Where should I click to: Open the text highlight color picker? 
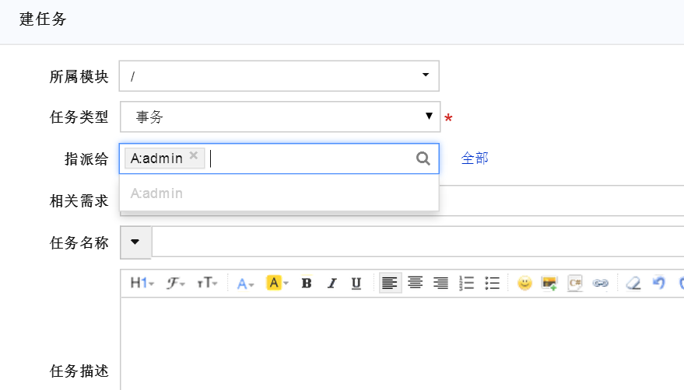[278, 284]
